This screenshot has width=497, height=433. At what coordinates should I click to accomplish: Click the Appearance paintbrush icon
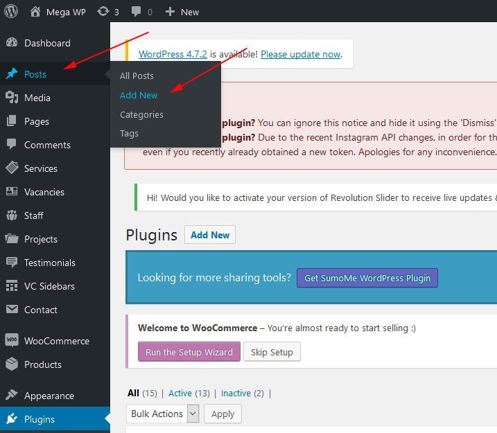point(12,395)
